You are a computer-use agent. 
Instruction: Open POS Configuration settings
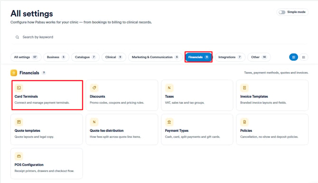47,164
